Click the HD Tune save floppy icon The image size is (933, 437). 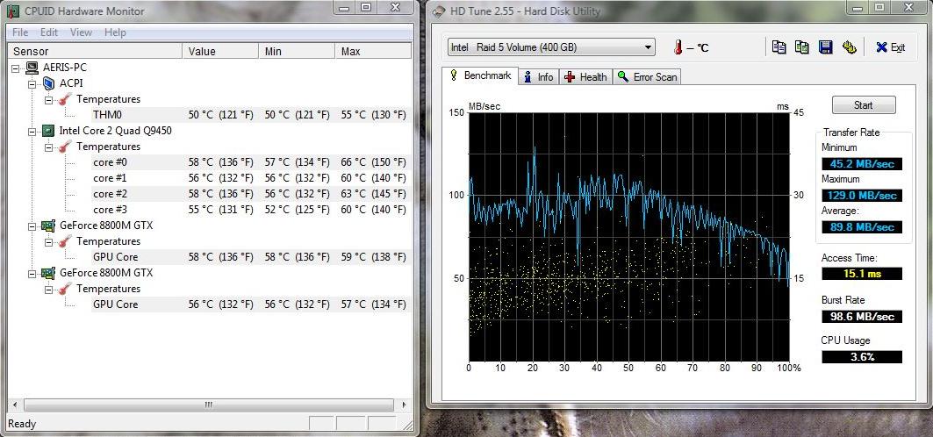pos(825,47)
